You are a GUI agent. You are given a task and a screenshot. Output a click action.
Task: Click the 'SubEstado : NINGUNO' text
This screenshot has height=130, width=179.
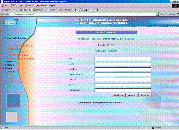point(106,51)
